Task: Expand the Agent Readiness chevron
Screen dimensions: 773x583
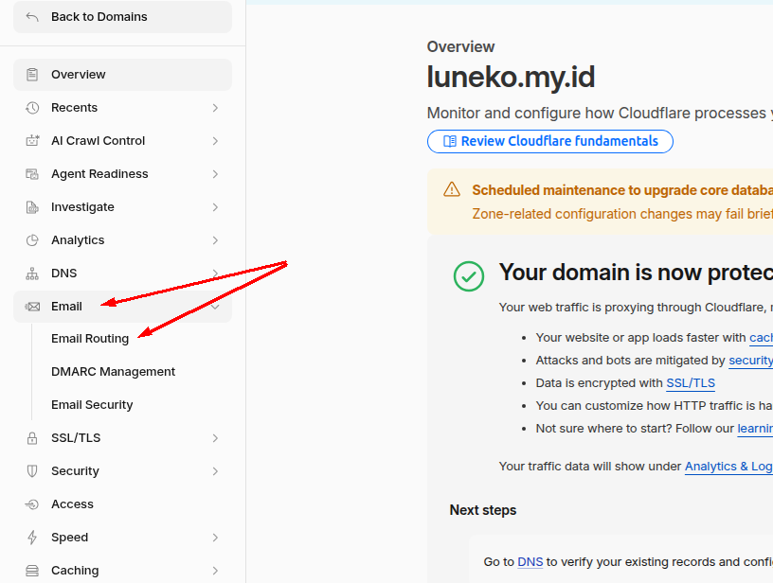Action: click(x=215, y=174)
